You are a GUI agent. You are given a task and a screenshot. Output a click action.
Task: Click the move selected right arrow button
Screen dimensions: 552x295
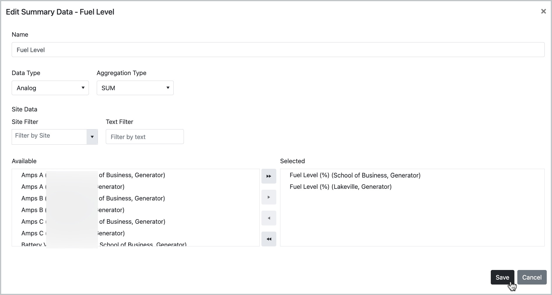(x=268, y=197)
